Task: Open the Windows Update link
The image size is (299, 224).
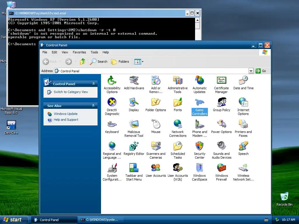Action: (66, 114)
